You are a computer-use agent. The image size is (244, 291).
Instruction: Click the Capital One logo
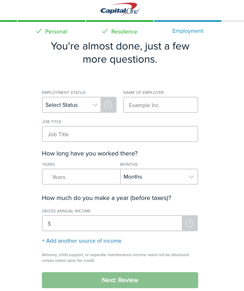(x=120, y=10)
